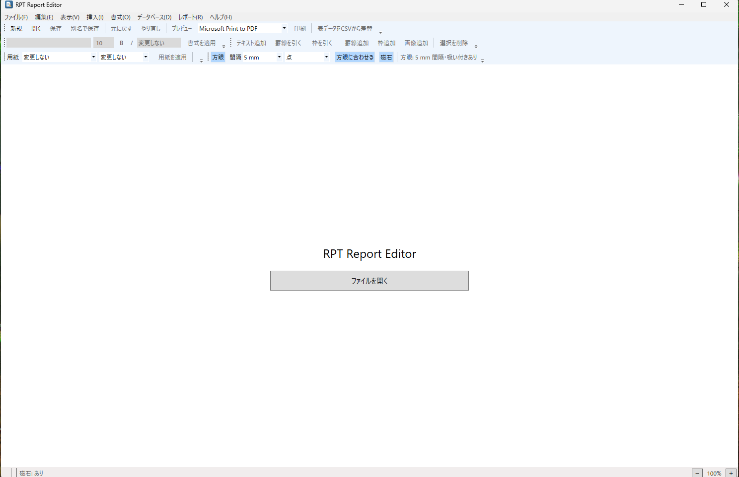Click the 枠追加 button
Screen dimensions: 739x477
pyautogui.click(x=387, y=43)
